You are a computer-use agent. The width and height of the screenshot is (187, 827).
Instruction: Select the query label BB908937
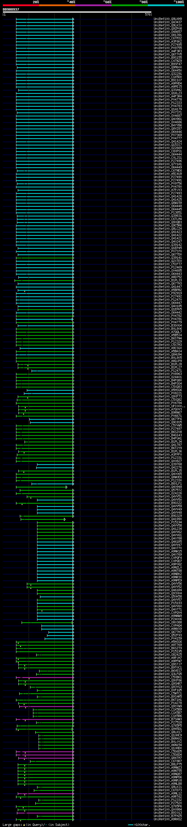11,9
